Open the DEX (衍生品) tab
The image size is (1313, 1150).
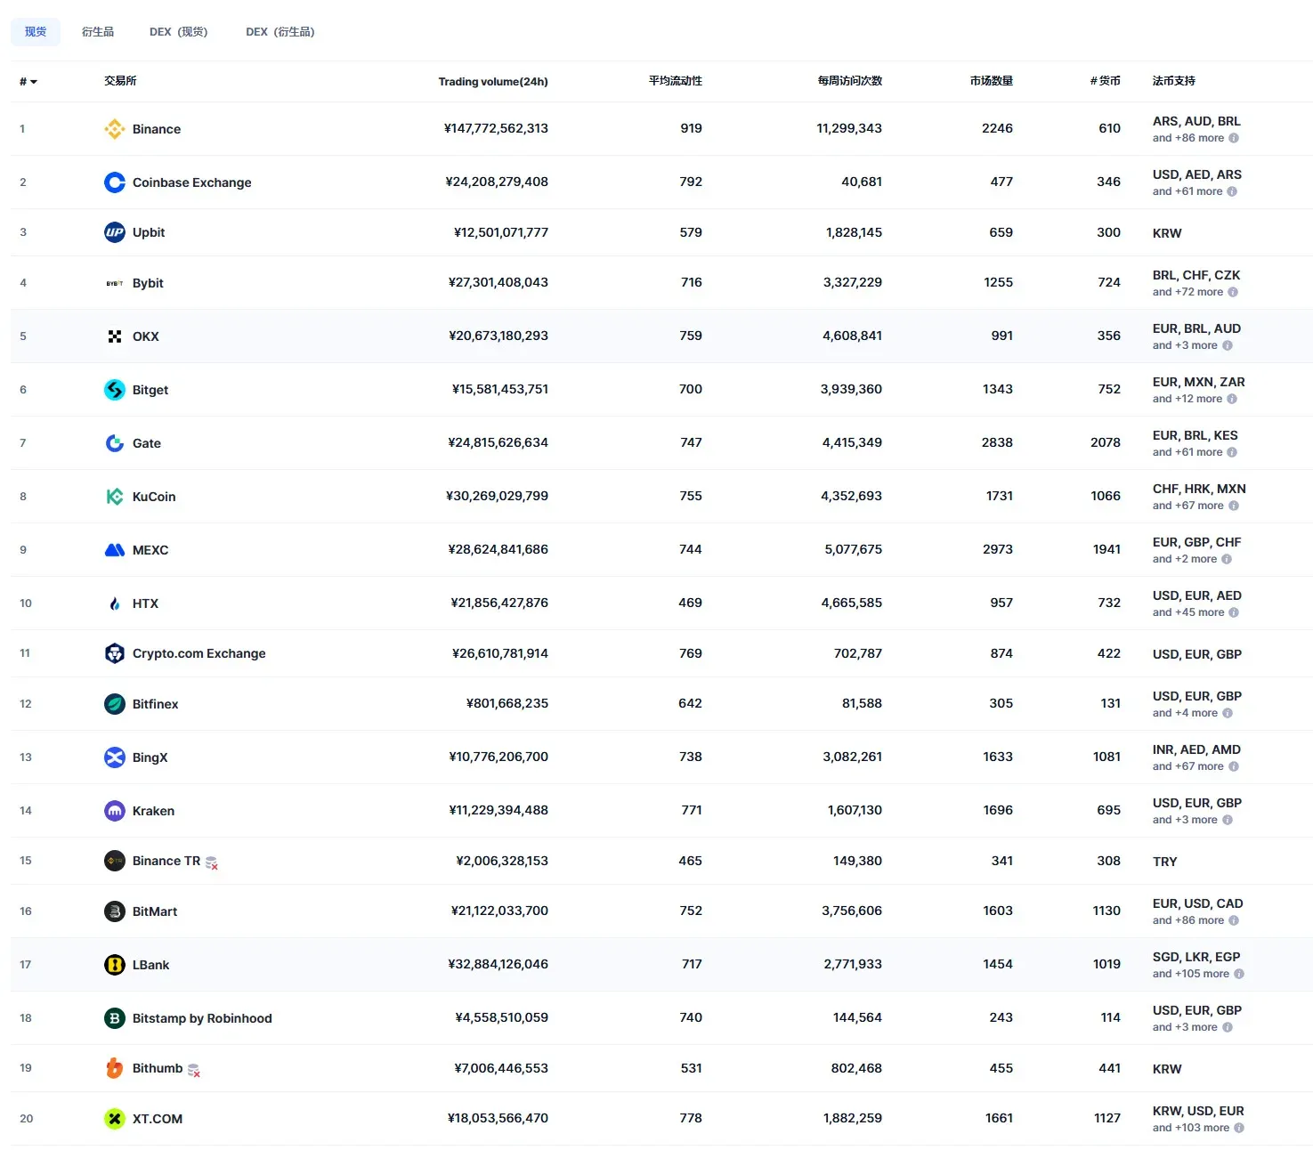[280, 32]
